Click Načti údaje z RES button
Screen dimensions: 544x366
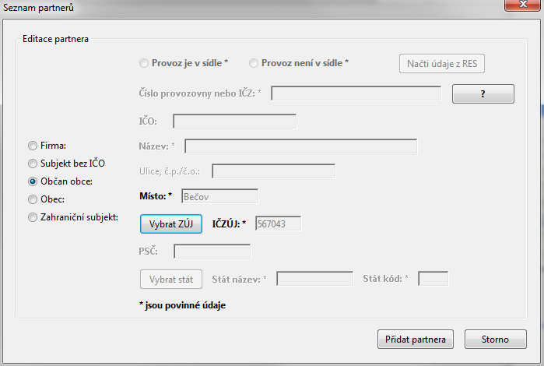pyautogui.click(x=442, y=64)
